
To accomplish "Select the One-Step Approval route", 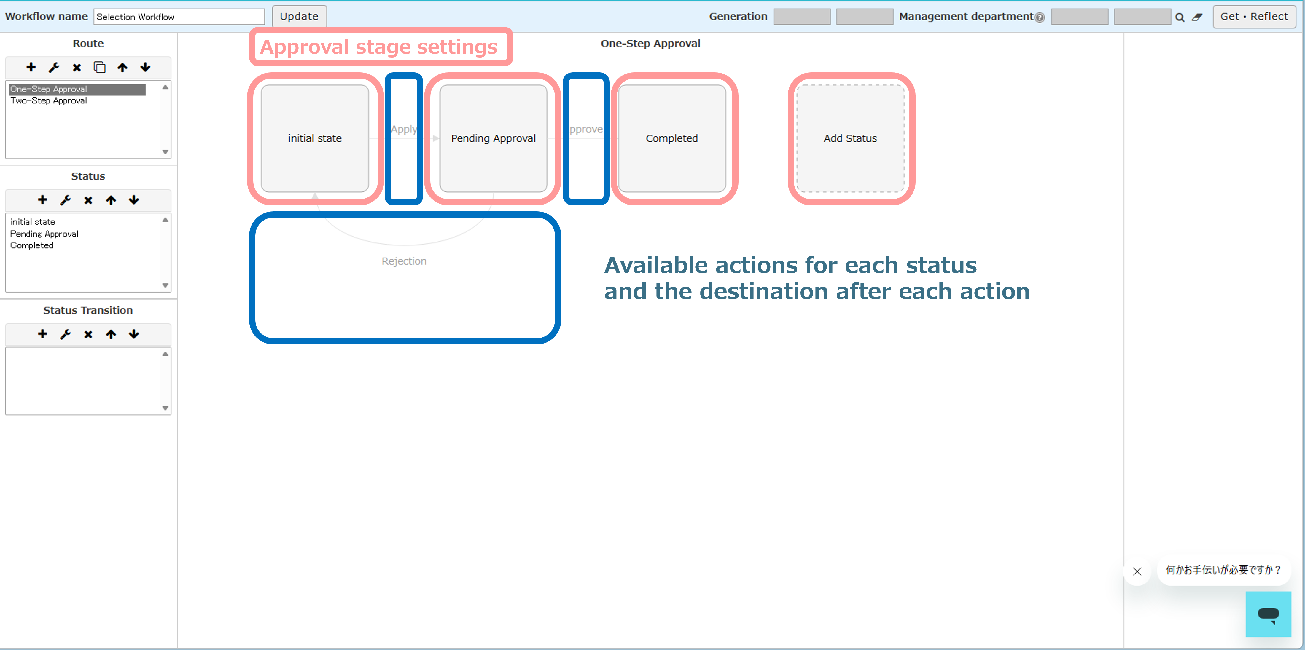I will pyautogui.click(x=77, y=89).
